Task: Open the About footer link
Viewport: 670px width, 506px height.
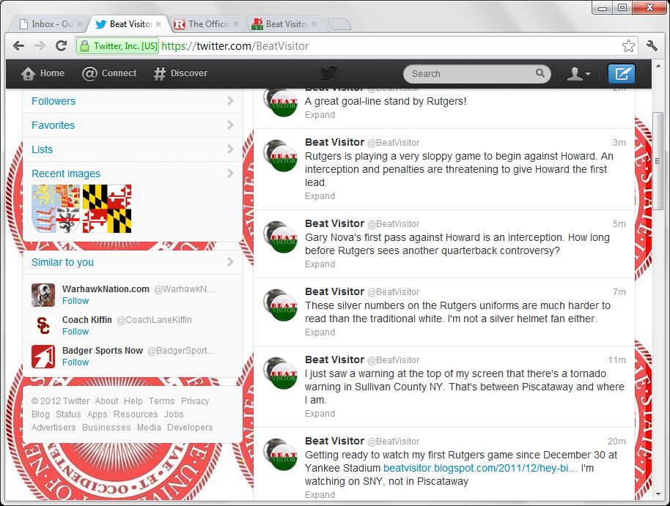Action: [106, 401]
